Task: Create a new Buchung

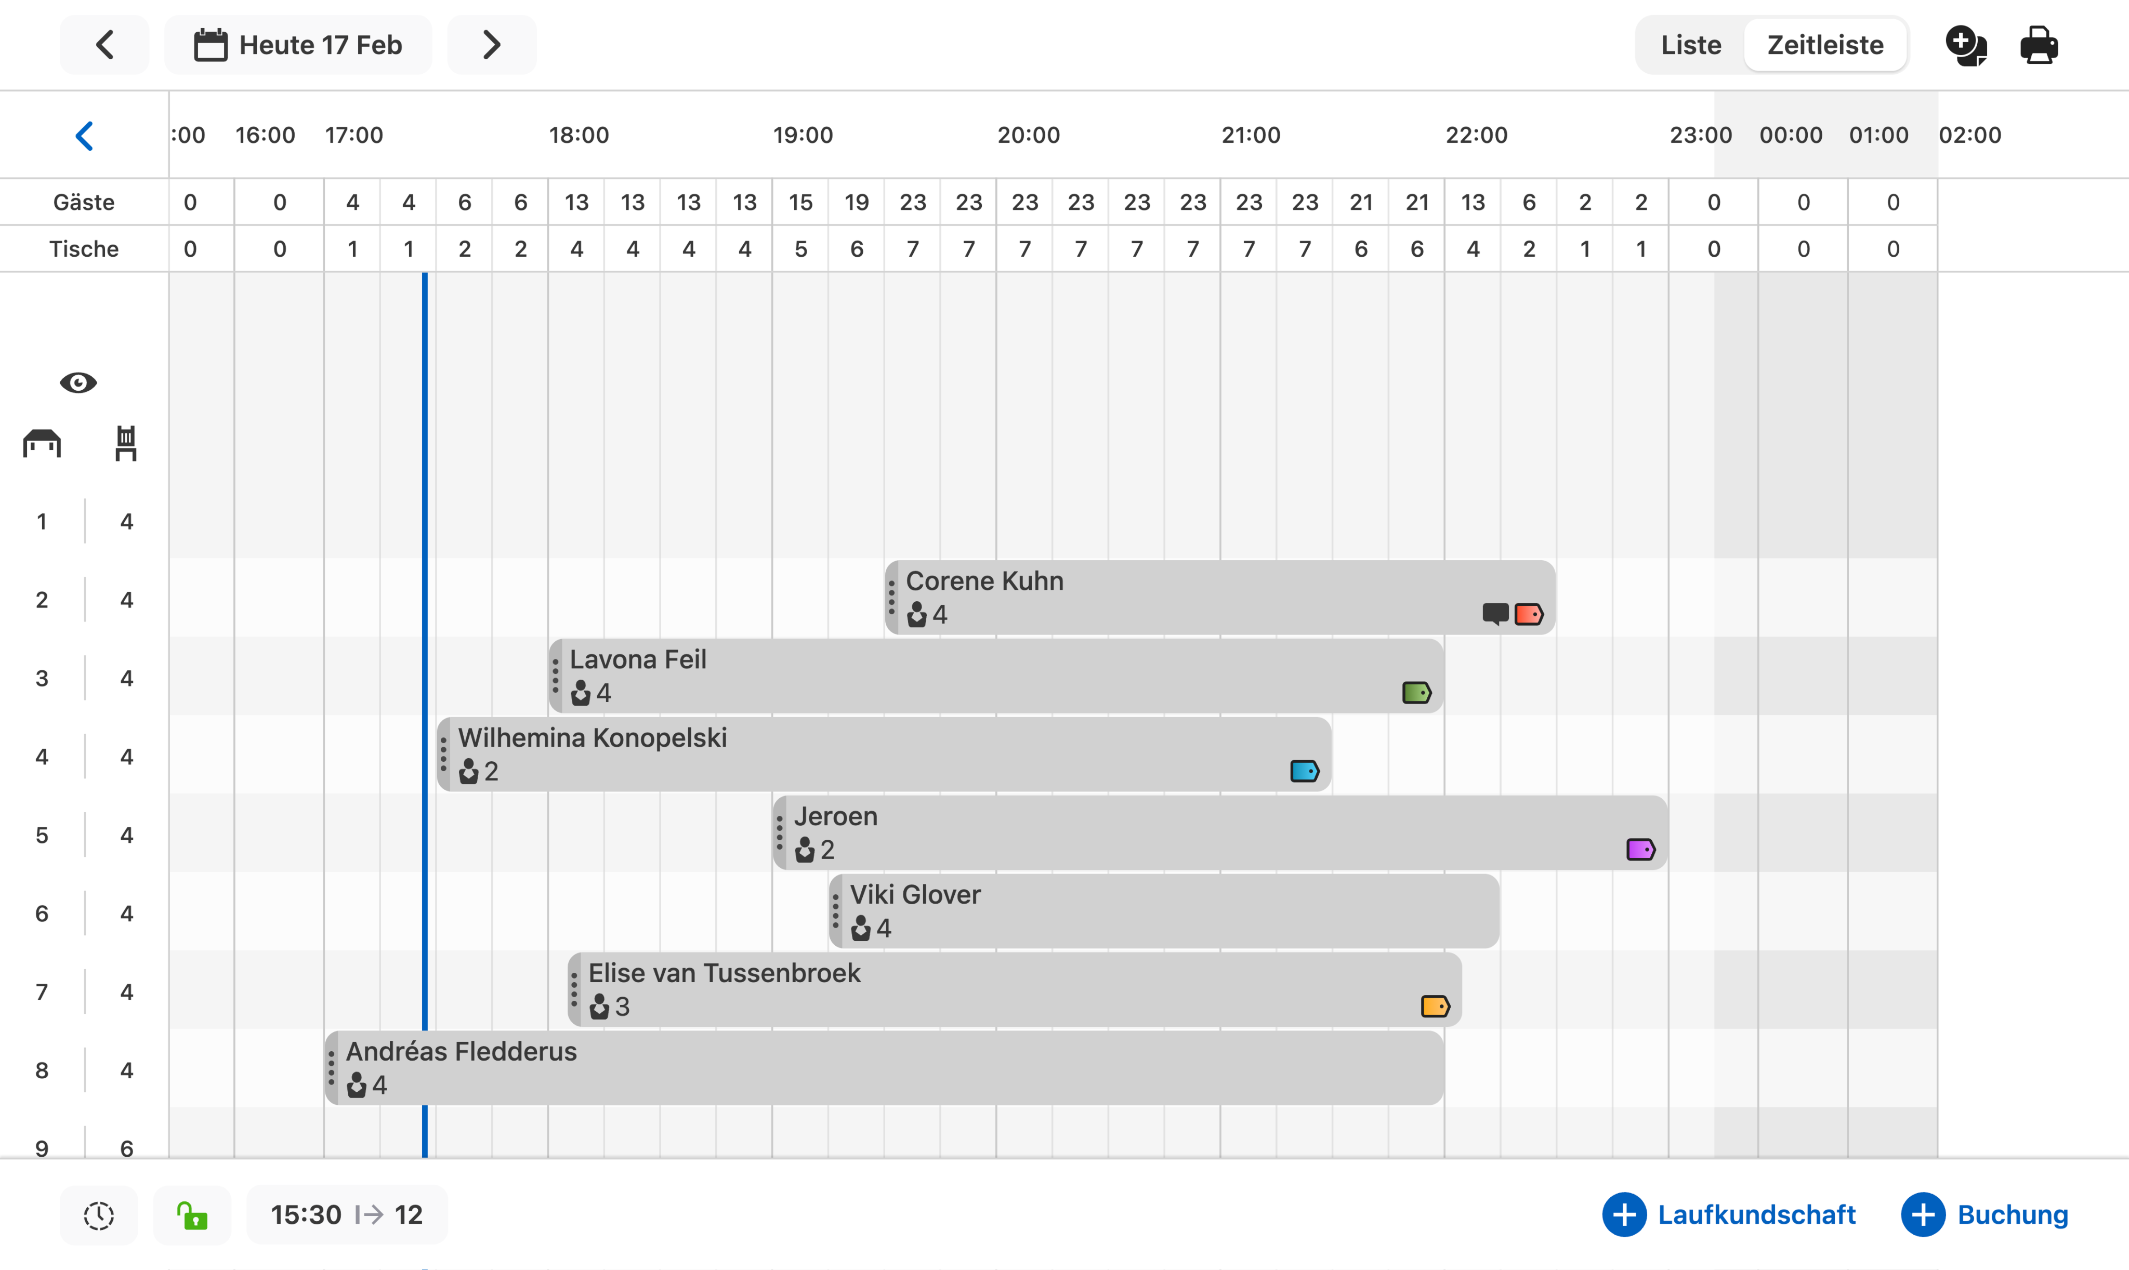Action: pyautogui.click(x=1986, y=1214)
